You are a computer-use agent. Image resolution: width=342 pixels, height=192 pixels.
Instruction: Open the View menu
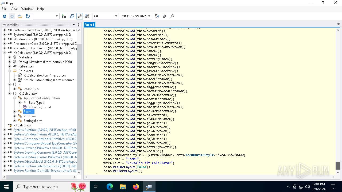point(14,9)
